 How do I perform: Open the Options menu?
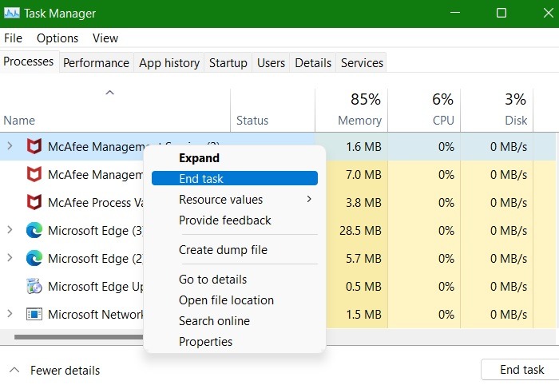pos(57,38)
